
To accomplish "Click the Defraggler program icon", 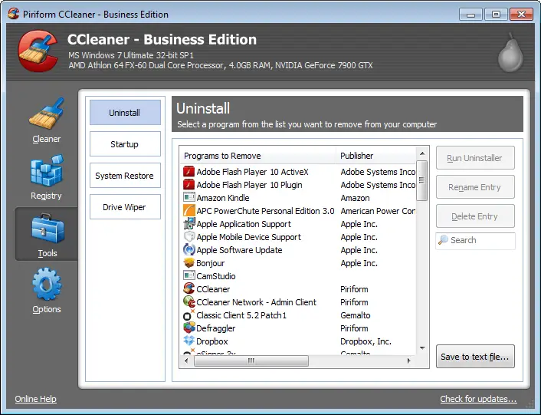I will coord(189,328).
